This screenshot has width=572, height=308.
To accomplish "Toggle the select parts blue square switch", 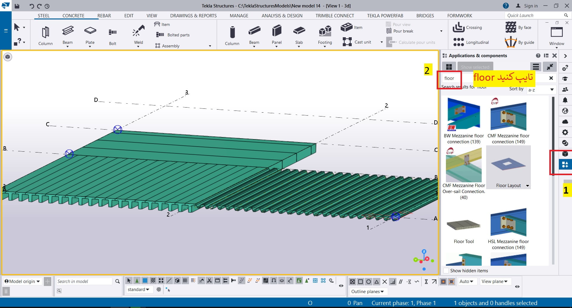I will pos(145,281).
